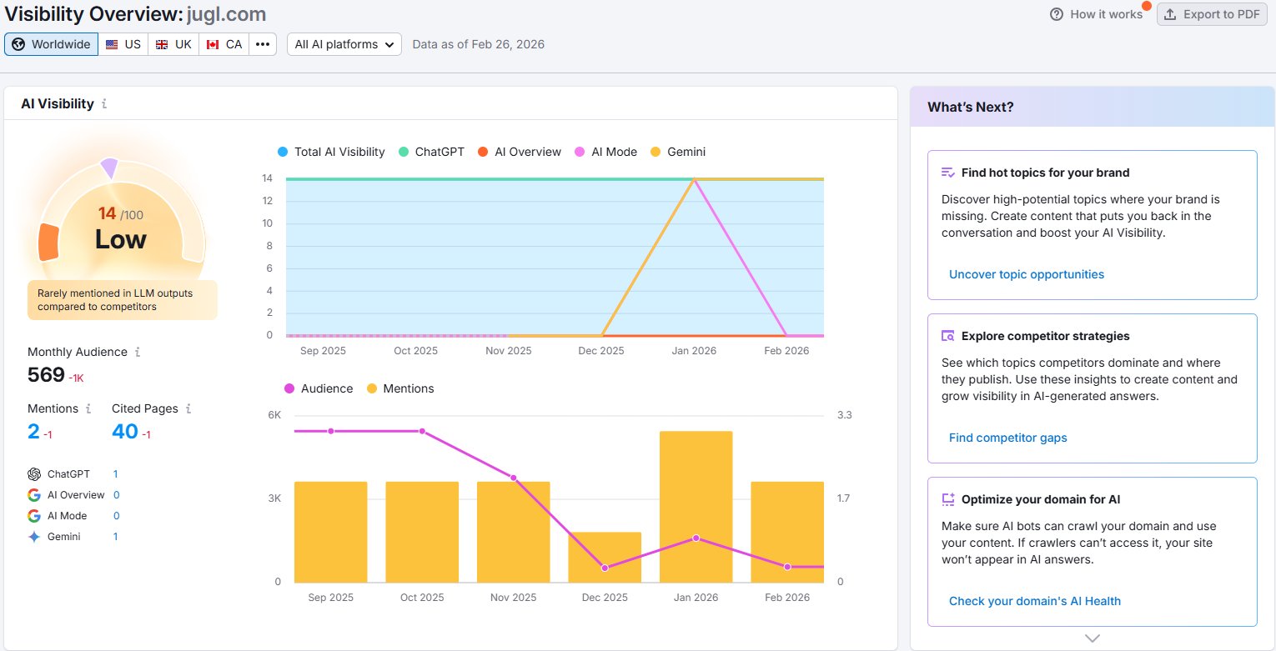Click the AI Visibility info icon
The height and width of the screenshot is (651, 1276).
[104, 104]
